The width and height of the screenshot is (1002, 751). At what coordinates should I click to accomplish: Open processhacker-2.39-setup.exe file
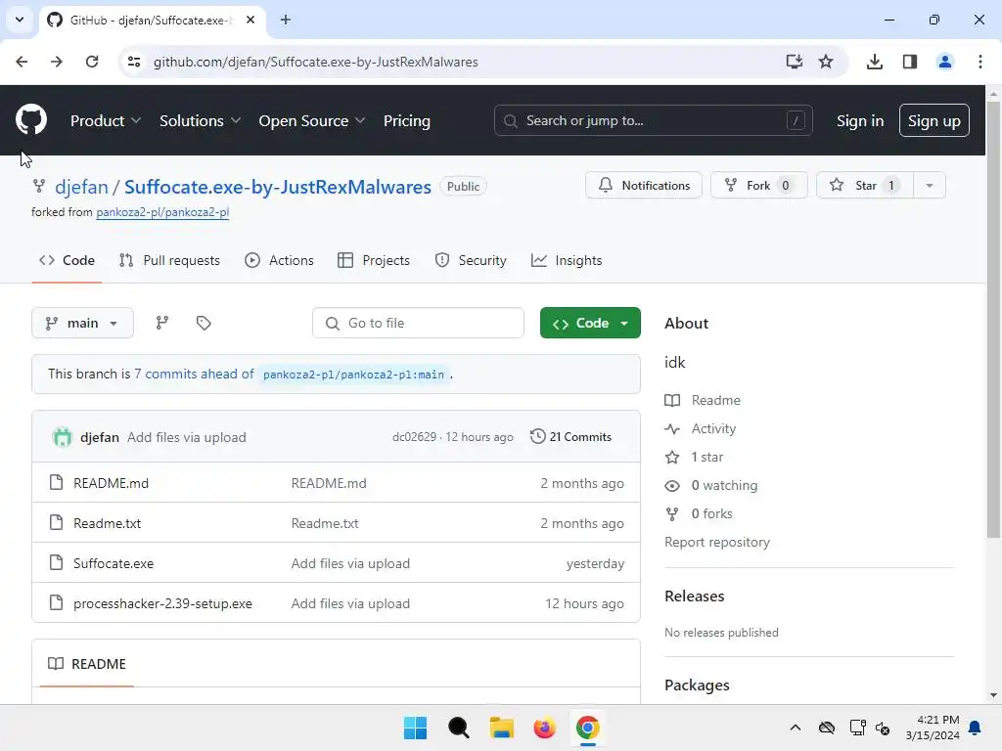[x=162, y=603]
